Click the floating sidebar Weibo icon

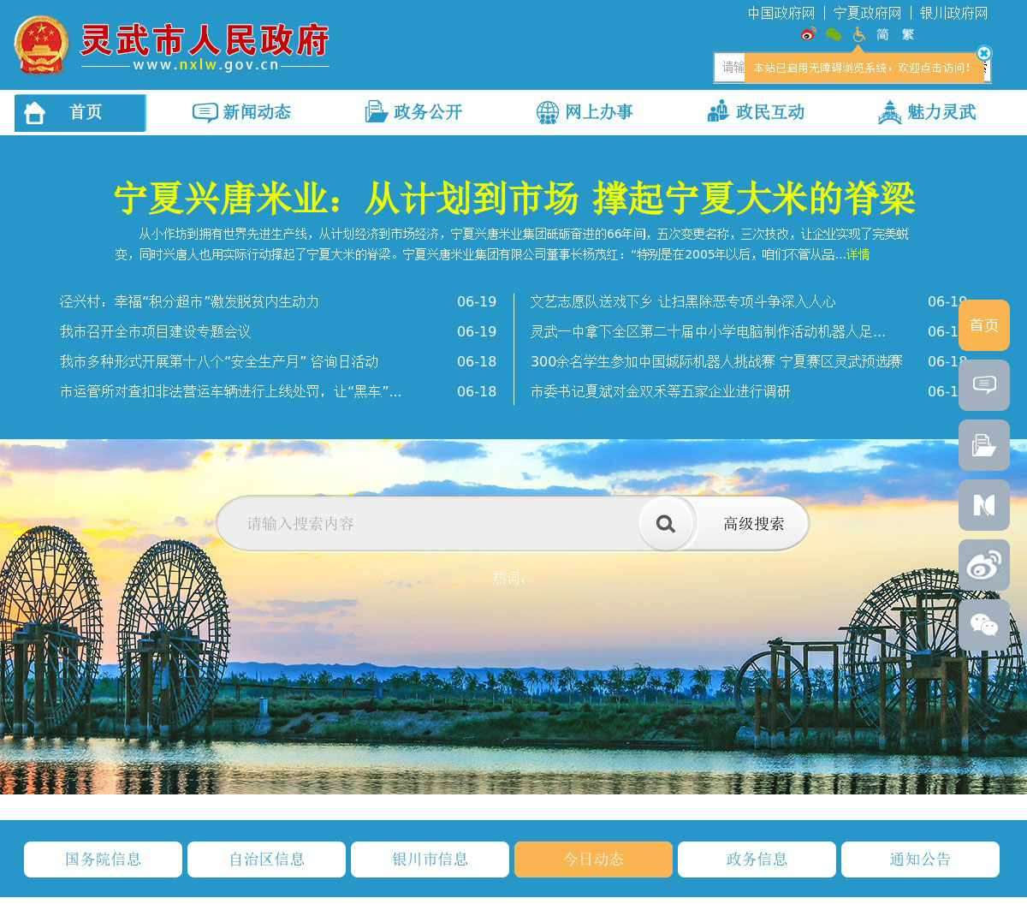984,565
